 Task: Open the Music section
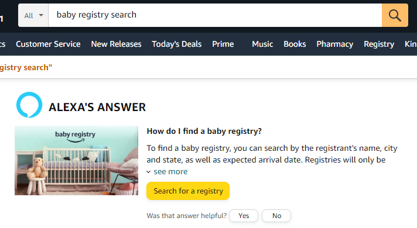click(262, 44)
